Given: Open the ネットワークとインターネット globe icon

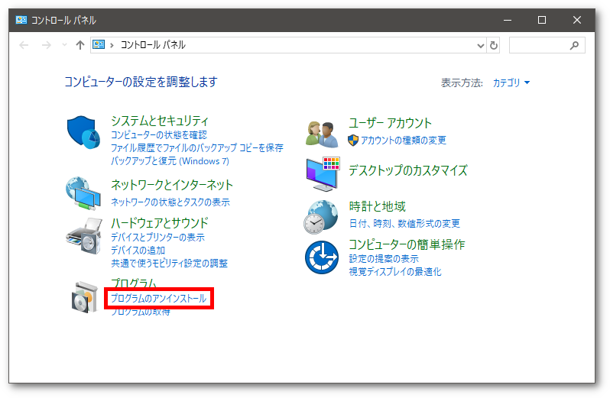Looking at the screenshot, I should (83, 193).
